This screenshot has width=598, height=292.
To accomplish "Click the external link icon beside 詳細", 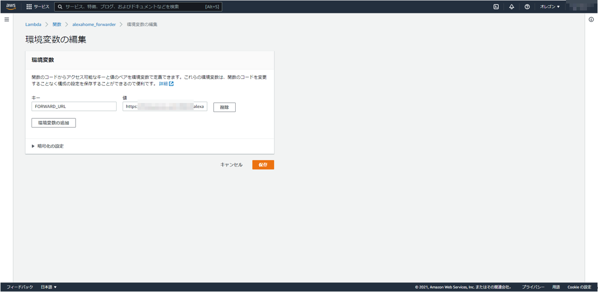I will click(171, 84).
